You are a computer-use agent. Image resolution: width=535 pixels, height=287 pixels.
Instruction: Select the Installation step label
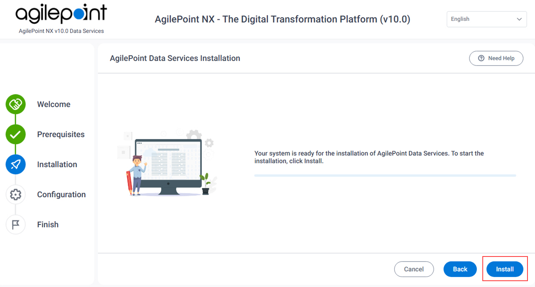pyautogui.click(x=57, y=165)
